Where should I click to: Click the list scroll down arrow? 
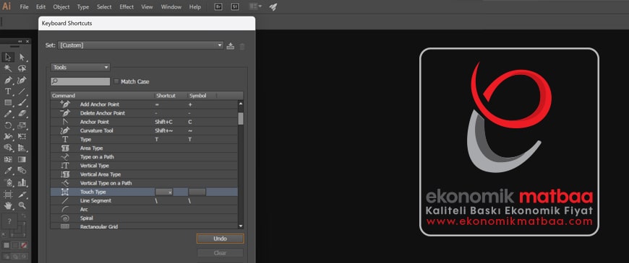tap(241, 226)
